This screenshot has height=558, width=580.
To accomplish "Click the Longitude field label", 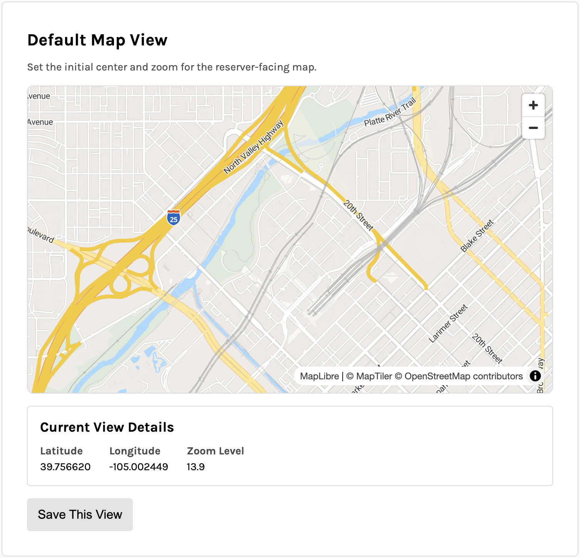I will pyautogui.click(x=135, y=451).
